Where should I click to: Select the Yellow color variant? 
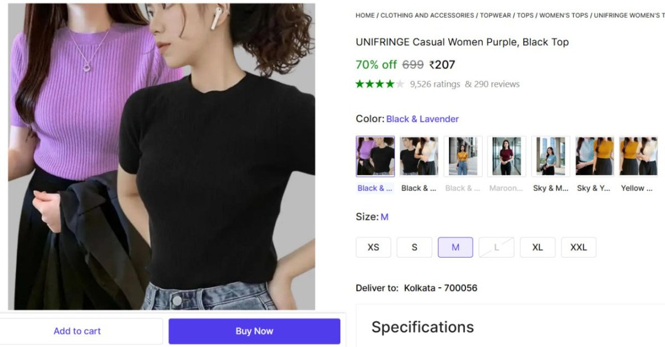638,155
